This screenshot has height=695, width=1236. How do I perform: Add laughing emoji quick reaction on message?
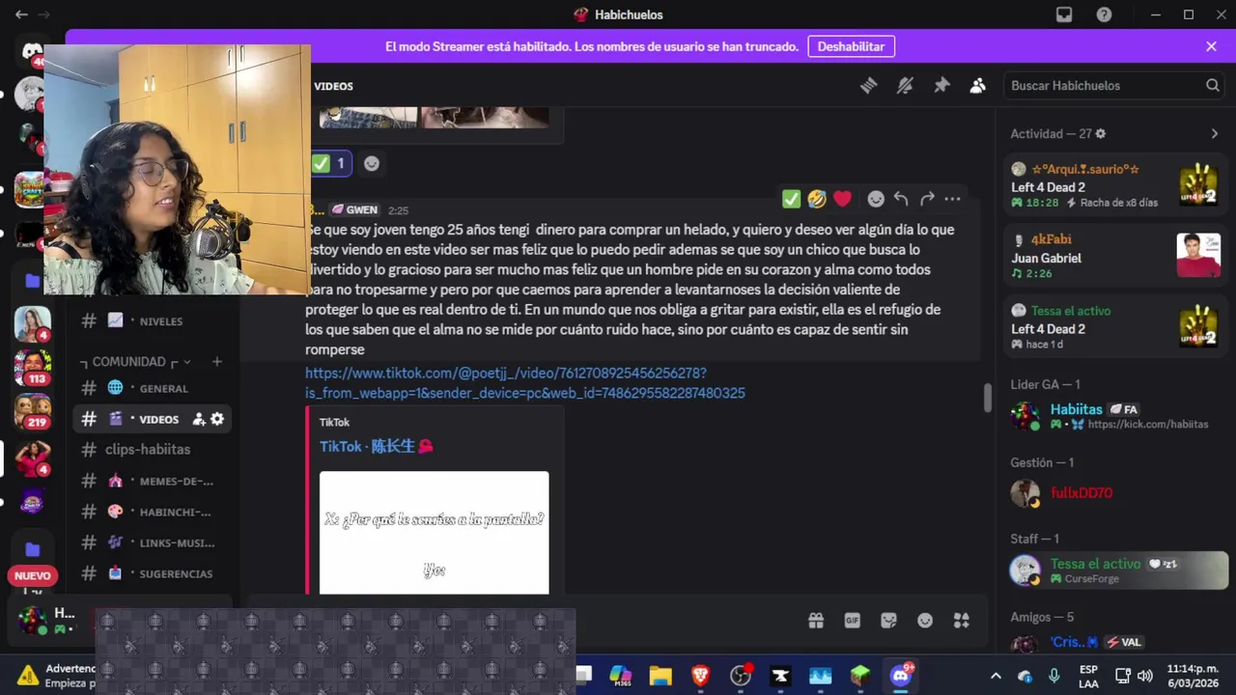click(x=817, y=199)
